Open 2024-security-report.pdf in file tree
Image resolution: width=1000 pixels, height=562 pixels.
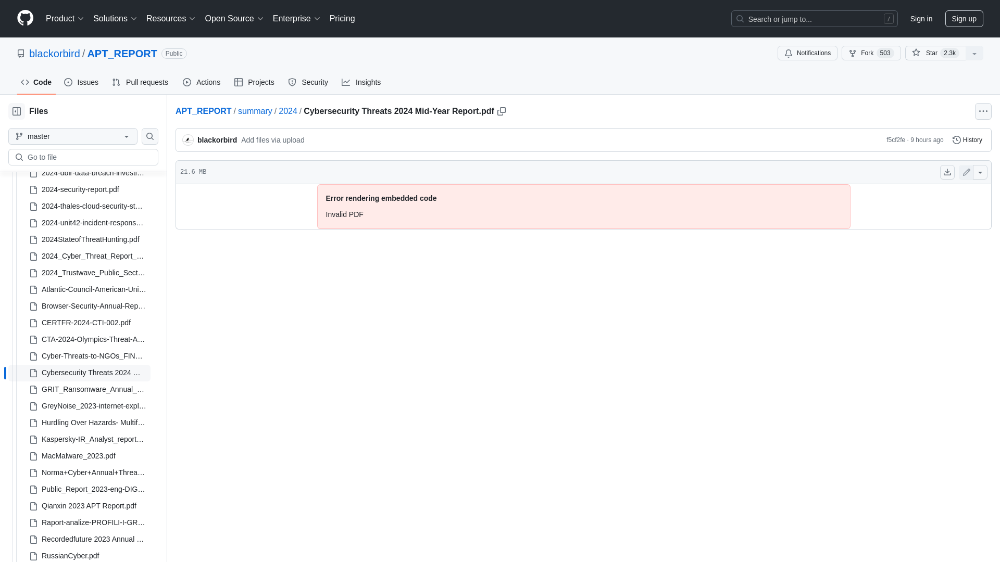coord(80,189)
